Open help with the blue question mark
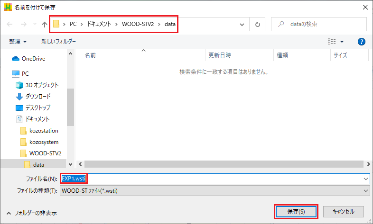Image resolution: width=373 pixels, height=224 pixels. pos(362,42)
